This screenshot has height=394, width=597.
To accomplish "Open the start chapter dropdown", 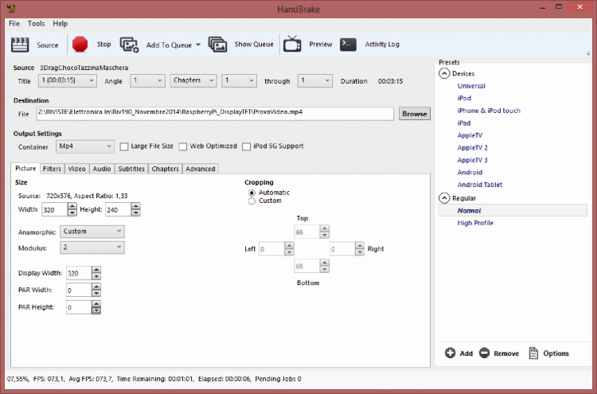I will click(x=239, y=80).
